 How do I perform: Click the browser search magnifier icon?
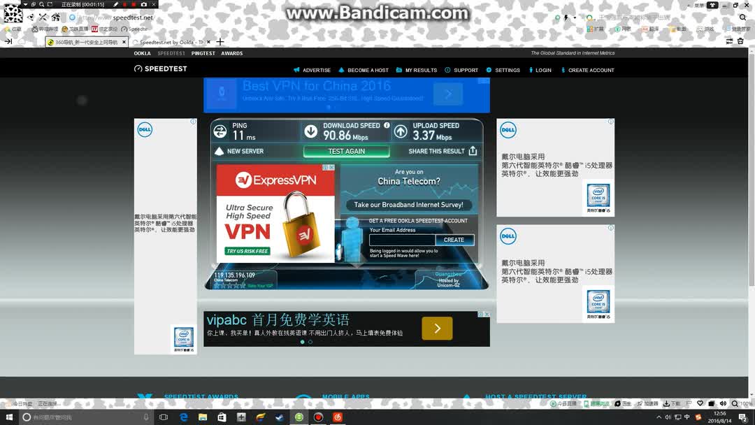[742, 17]
